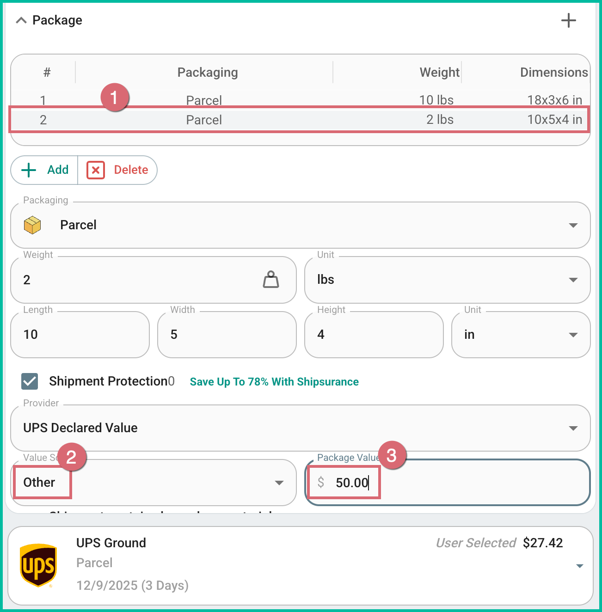This screenshot has height=612, width=602.
Task: Click the red X icon on the Delete button
Action: point(95,170)
